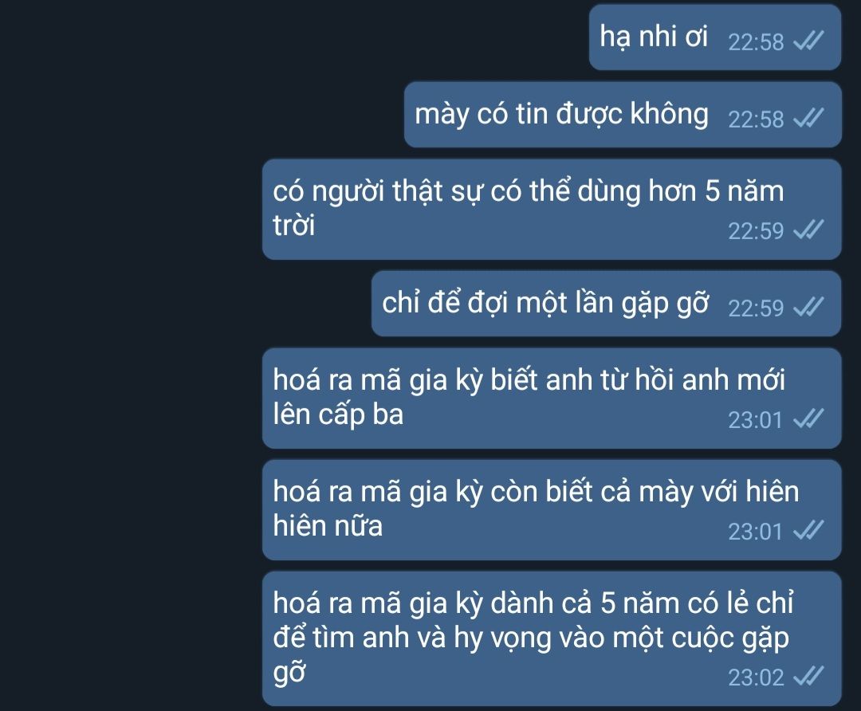861x711 pixels.
Task: Click the 22:59 timestamp under "năm trời" message
Action: (756, 231)
